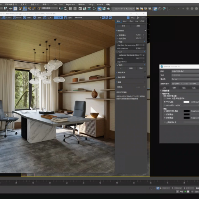Open Render Setup from main toolbar
This screenshot has width=199, height=199.
click(x=99, y=9)
